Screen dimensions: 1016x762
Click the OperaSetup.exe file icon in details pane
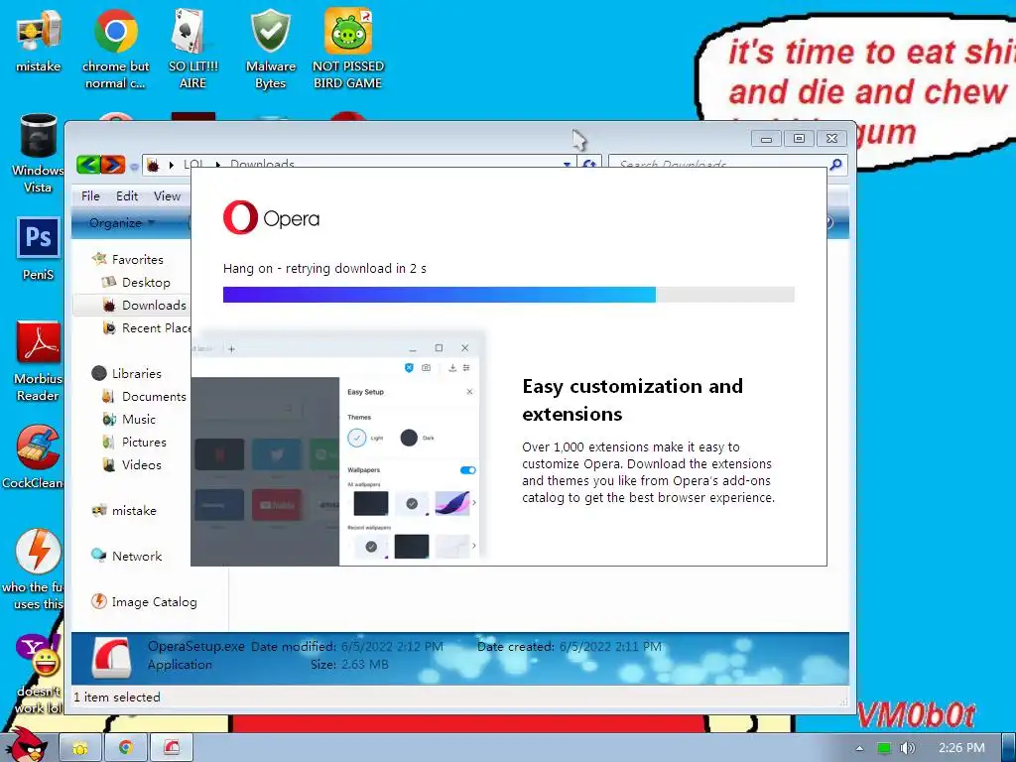tap(111, 658)
